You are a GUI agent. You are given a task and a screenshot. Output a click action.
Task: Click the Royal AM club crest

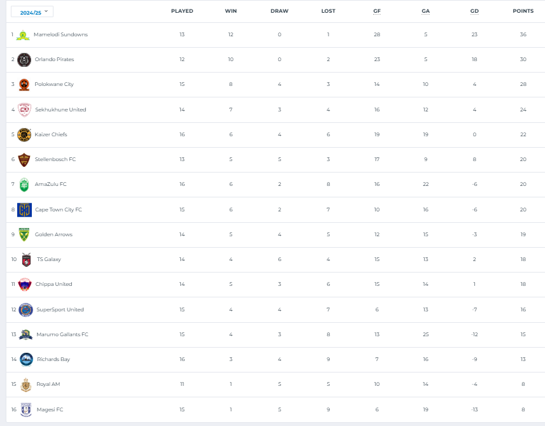[25, 384]
